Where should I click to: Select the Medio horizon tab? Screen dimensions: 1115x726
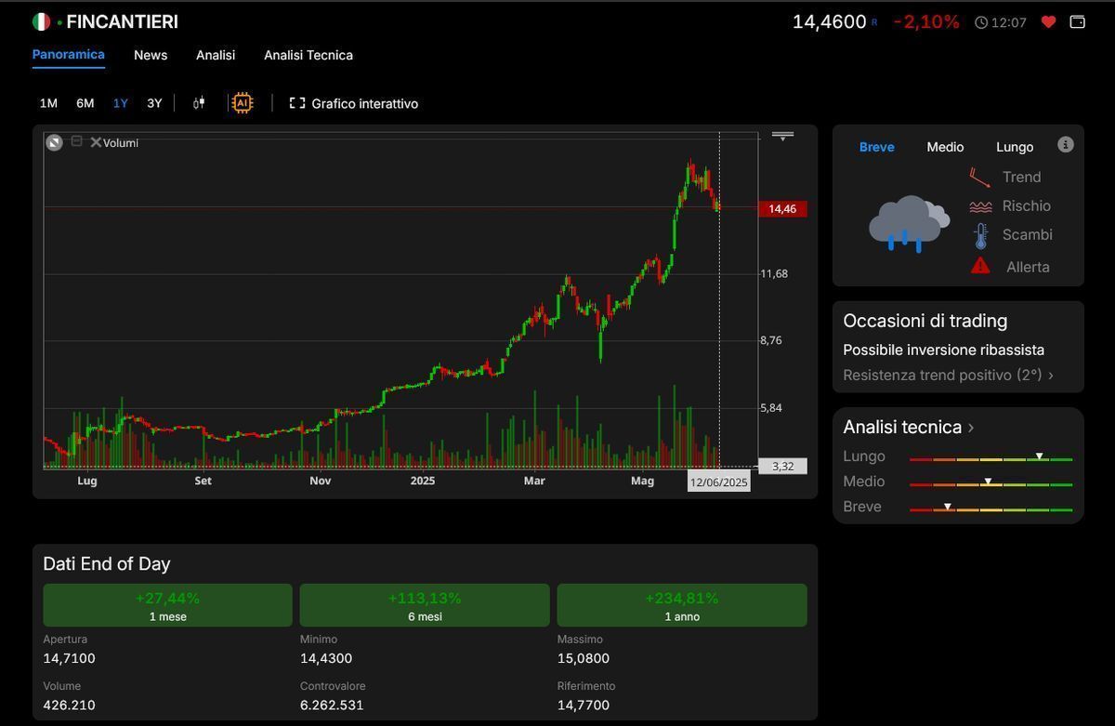(x=945, y=147)
